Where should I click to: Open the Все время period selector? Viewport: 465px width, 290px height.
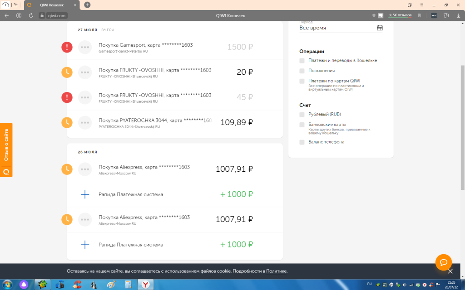tap(341, 28)
